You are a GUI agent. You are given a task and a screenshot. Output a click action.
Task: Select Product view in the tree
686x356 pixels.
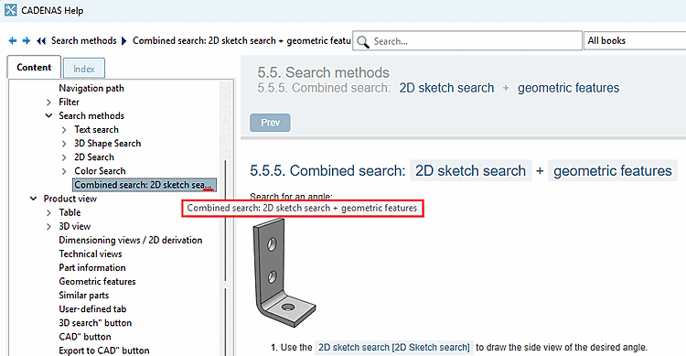[70, 199]
